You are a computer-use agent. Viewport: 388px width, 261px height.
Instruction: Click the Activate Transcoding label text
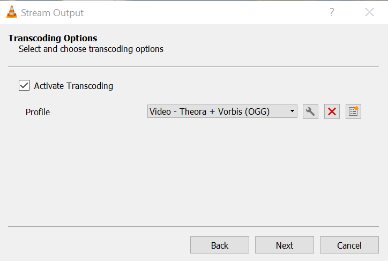tap(73, 86)
